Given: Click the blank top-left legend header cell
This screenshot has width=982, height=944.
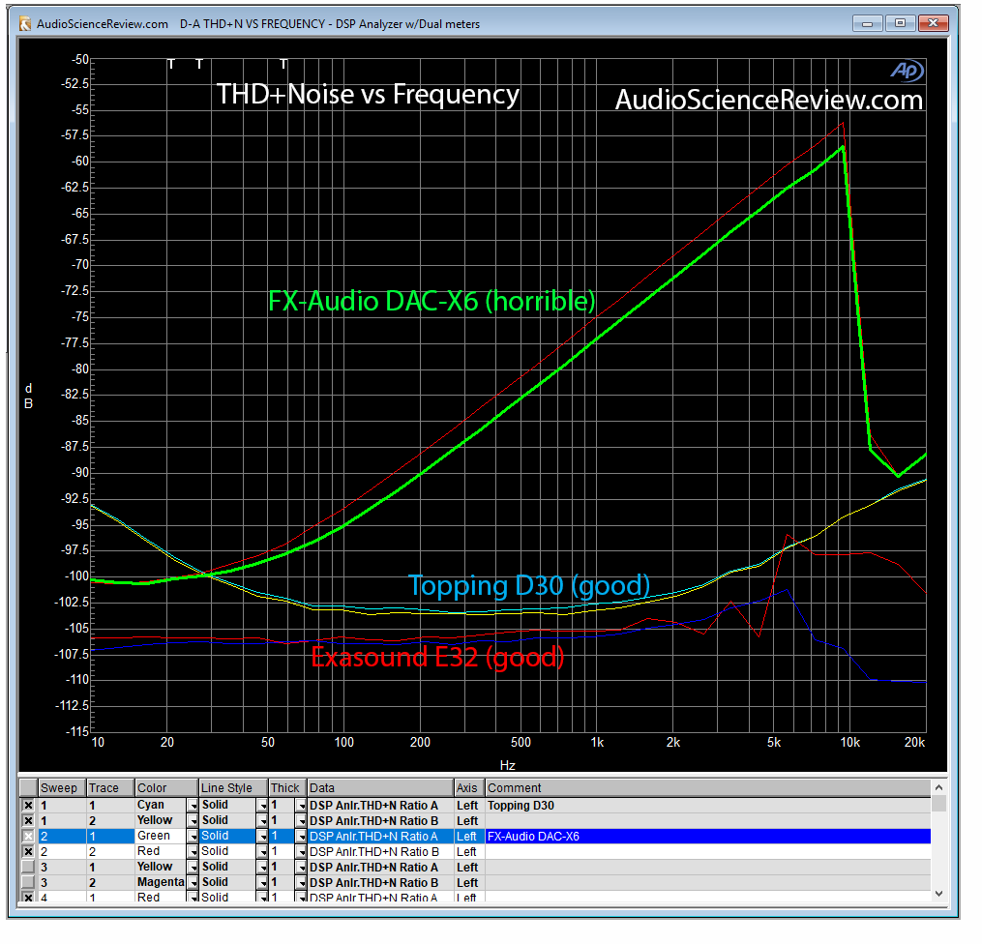Looking at the screenshot, I should pyautogui.click(x=28, y=787).
